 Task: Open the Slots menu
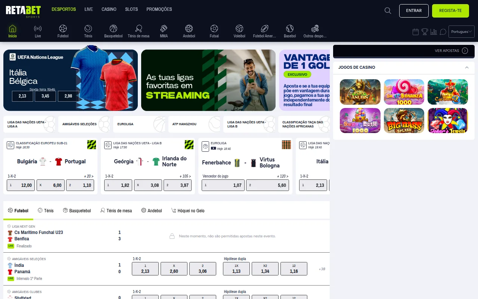131,9
